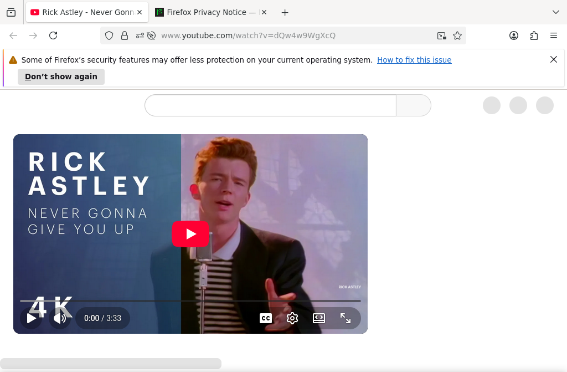
Task: Go back to previous page
Action: point(13,35)
